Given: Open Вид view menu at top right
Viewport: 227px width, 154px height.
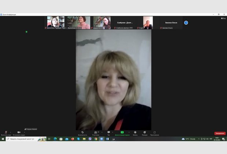Looking at the screenshot, I should click(223, 18).
